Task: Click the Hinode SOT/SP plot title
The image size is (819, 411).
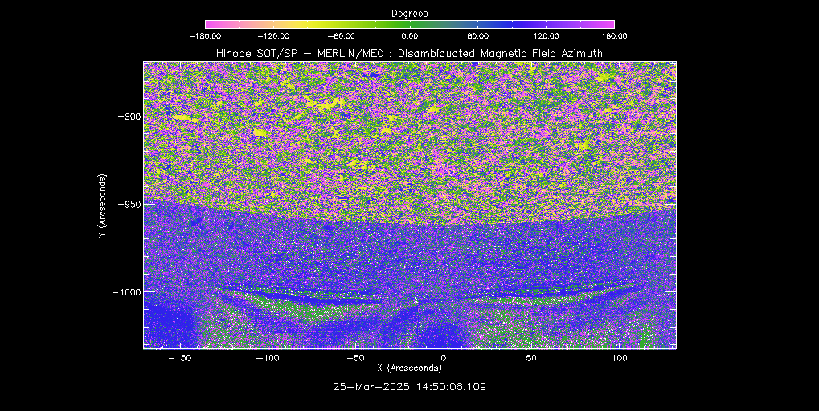Action: (x=409, y=53)
